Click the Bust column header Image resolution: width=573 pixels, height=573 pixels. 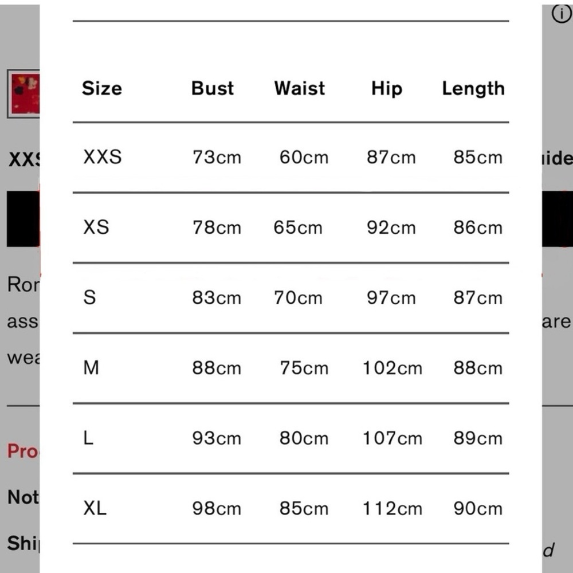(x=213, y=88)
